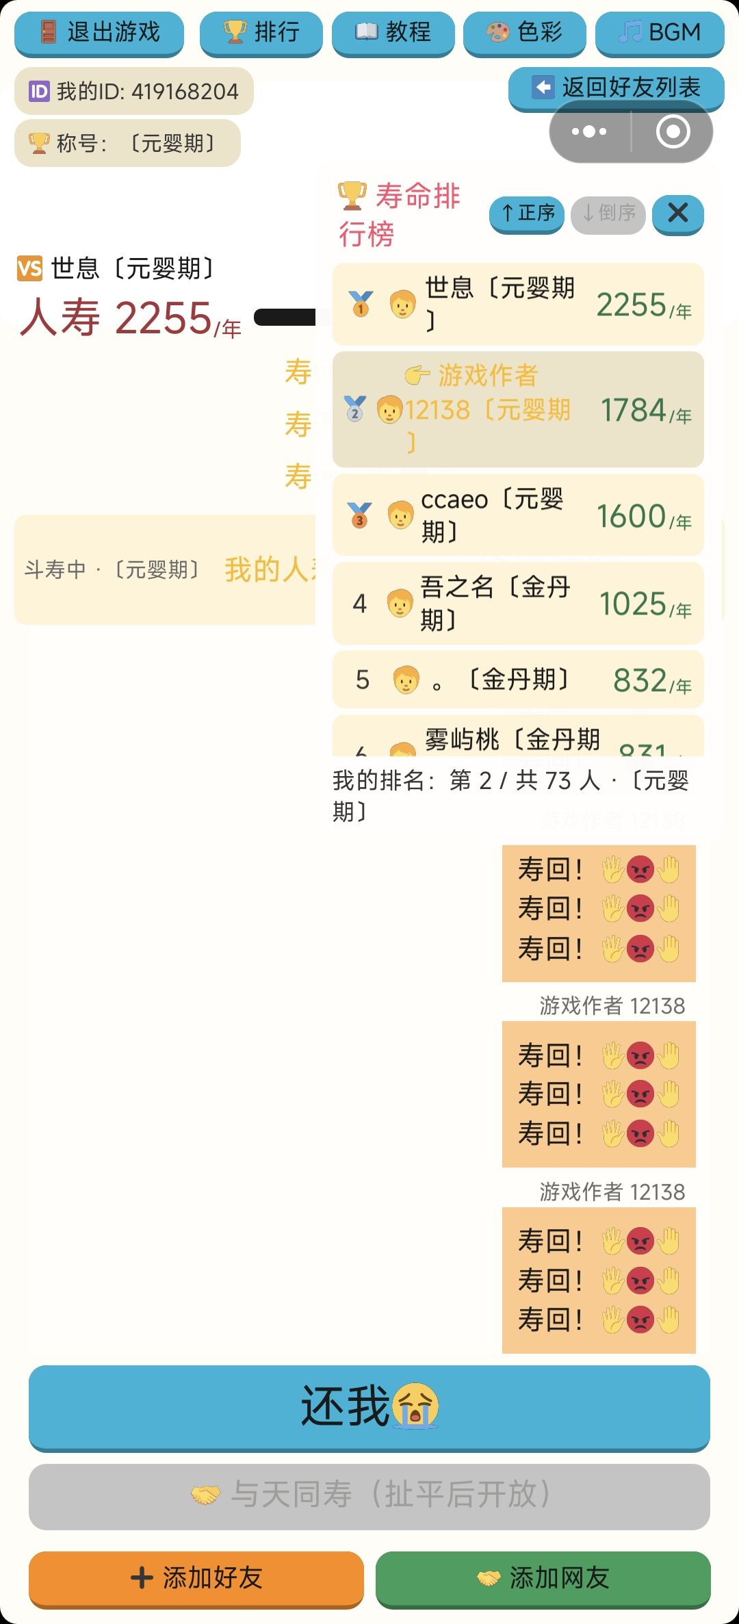Select bronze medal entry ccaeo 1600年
Screen dimensions: 739x1624
[518, 515]
